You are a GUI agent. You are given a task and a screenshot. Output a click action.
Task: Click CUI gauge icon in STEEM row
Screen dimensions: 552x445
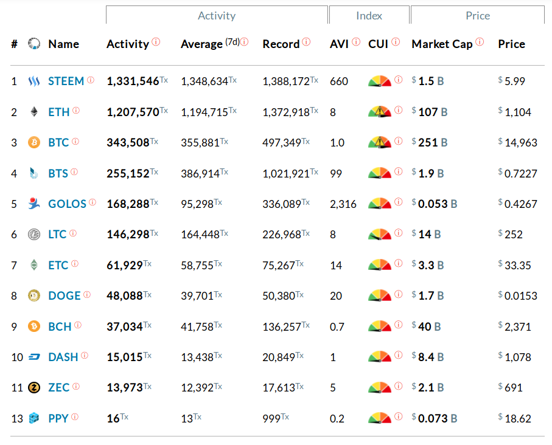(380, 81)
